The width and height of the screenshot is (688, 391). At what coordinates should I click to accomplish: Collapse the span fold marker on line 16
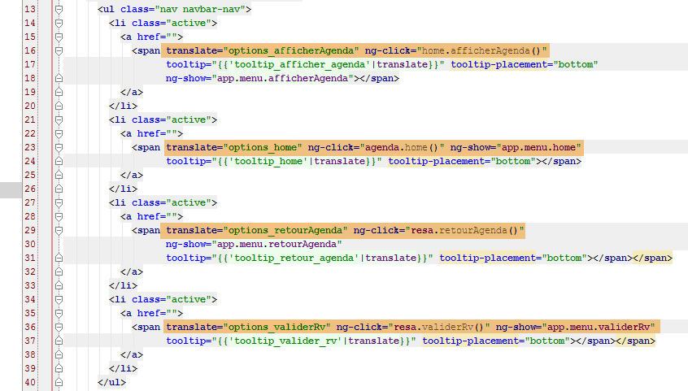(x=59, y=50)
